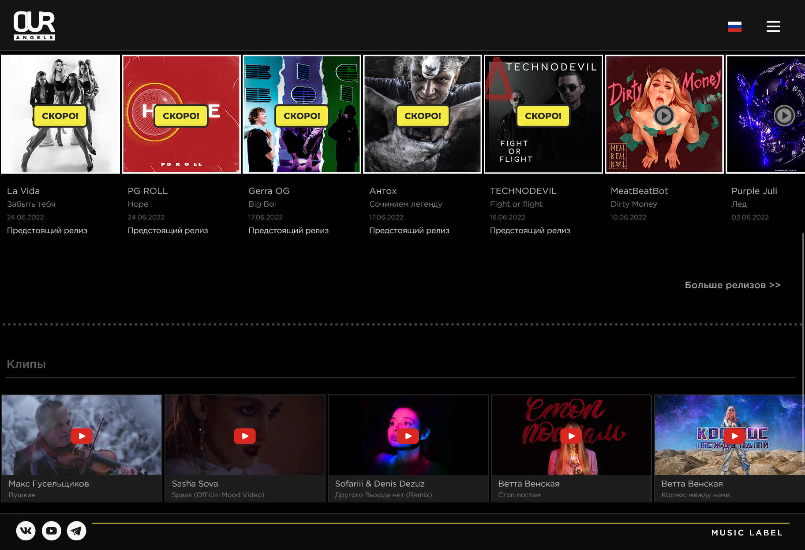
Task: Open the Our Angels logo home link
Action: [x=34, y=26]
